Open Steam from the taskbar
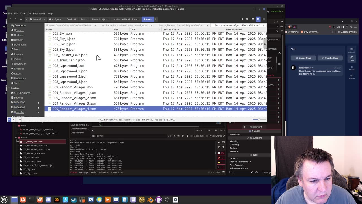This screenshot has height=204, width=362. (74, 200)
